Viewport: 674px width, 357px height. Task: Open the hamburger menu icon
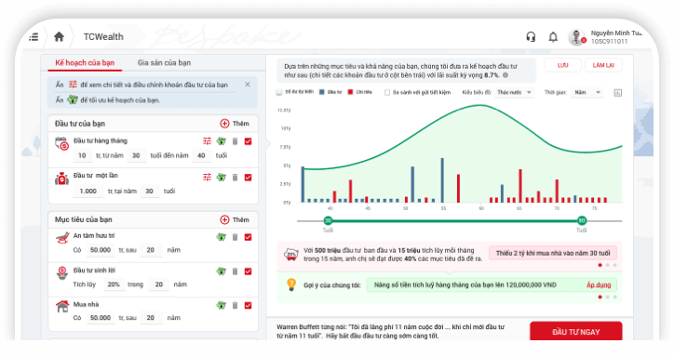tap(34, 37)
